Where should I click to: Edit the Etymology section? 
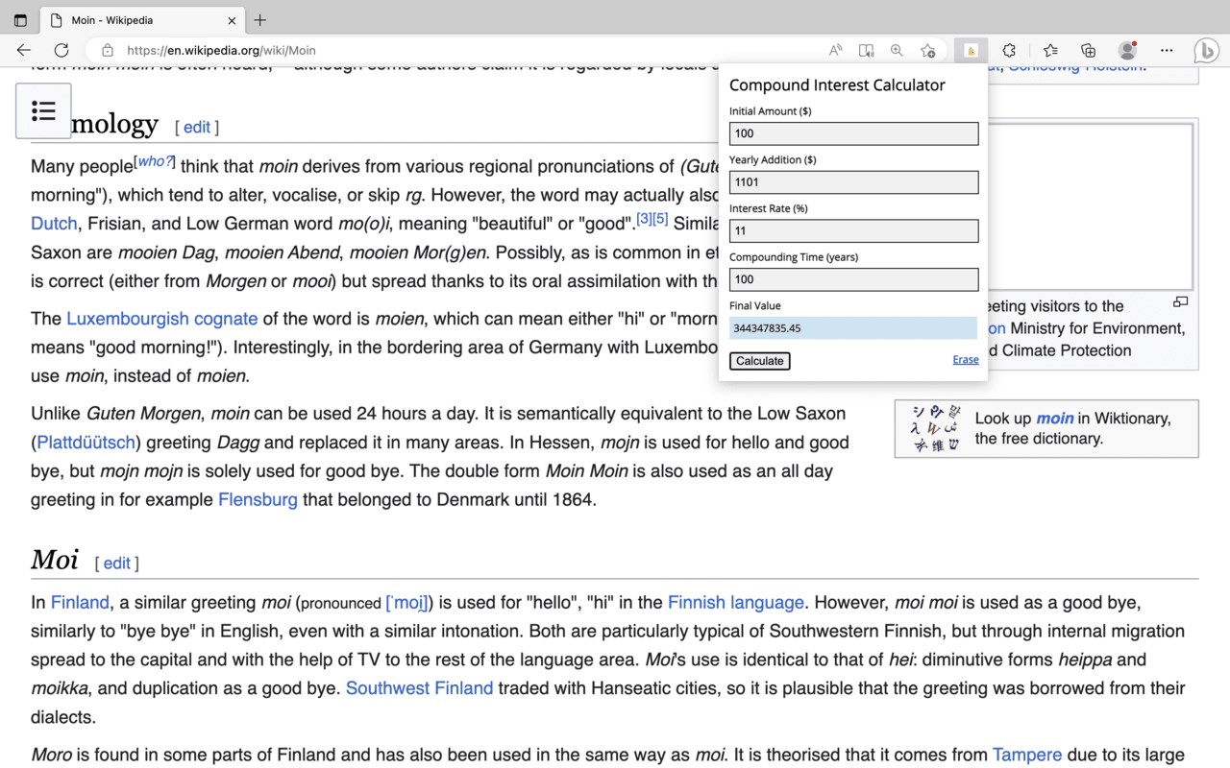[197, 127]
